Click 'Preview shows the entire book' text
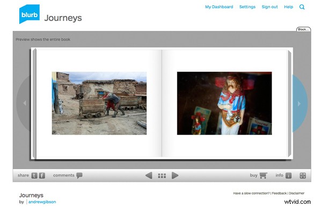This screenshot has height=207, width=322. (x=43, y=39)
